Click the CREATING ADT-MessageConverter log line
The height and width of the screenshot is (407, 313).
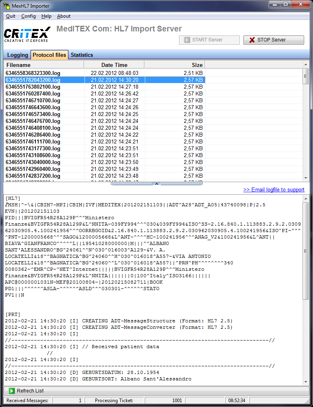pos(119,327)
